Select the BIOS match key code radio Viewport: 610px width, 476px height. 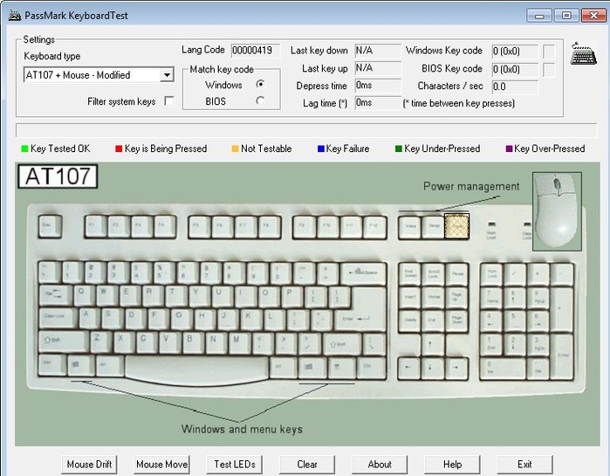(260, 100)
